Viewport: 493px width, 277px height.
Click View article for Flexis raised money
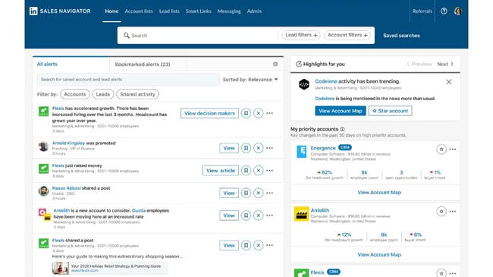click(221, 171)
